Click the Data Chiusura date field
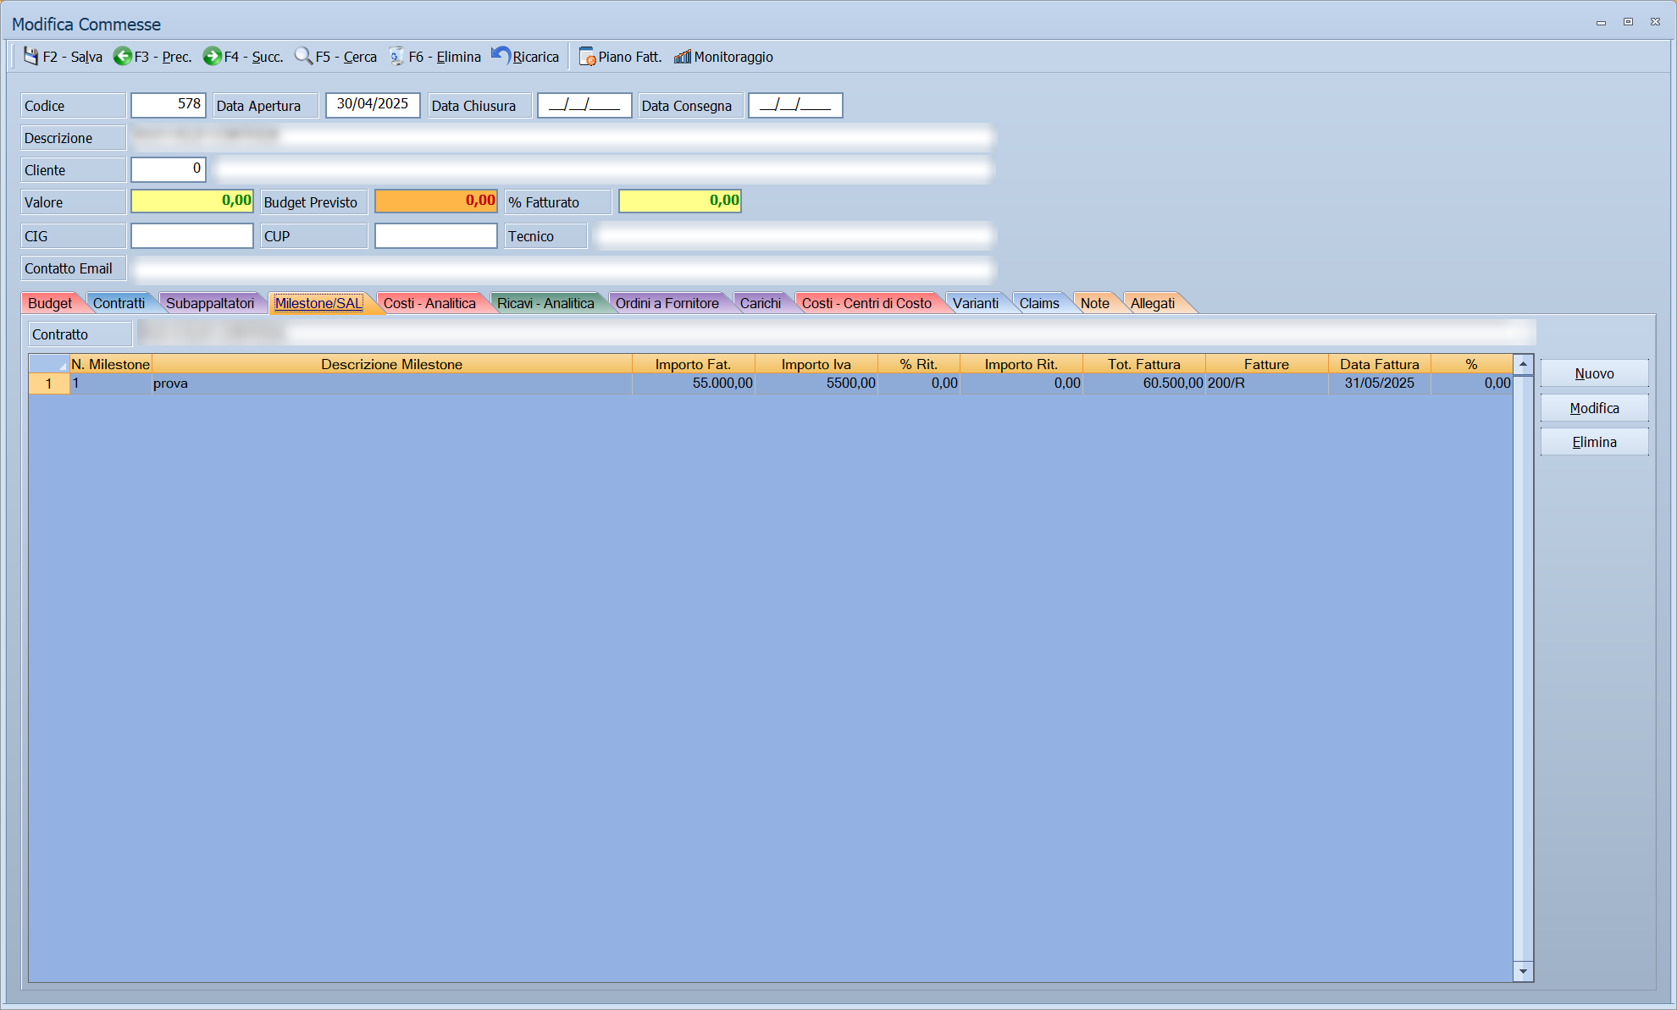The image size is (1677, 1010). 584,105
